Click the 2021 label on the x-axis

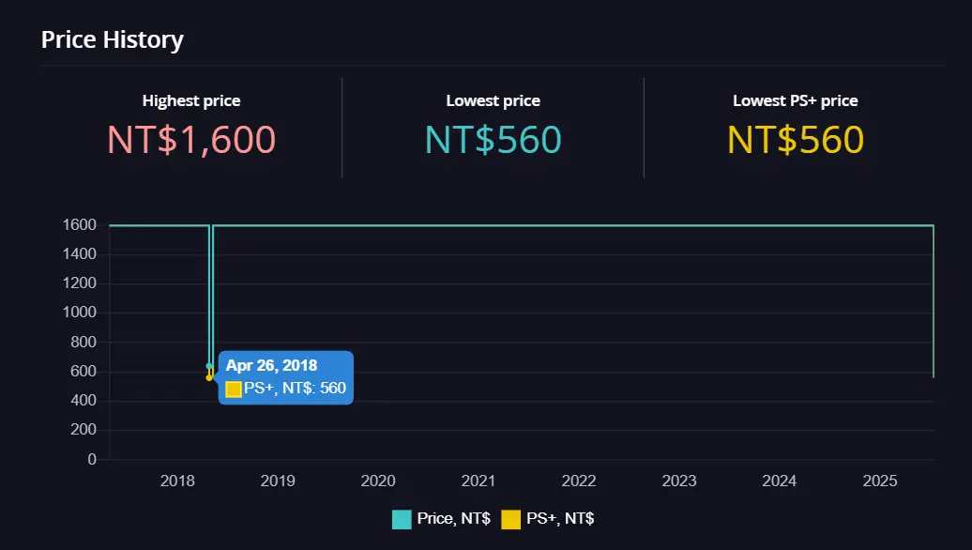[478, 481]
